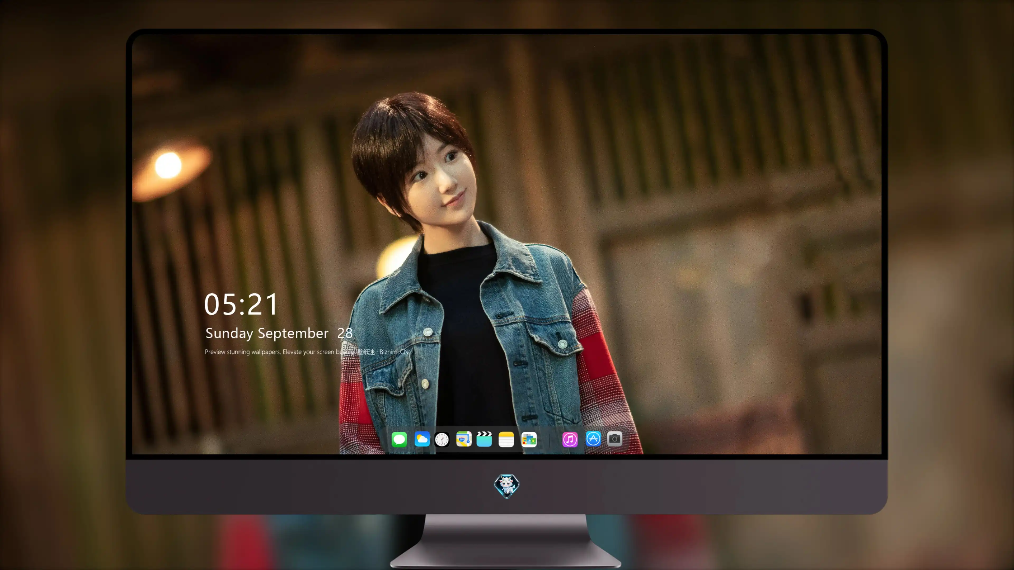Launch the pink iTunes music icon
This screenshot has width=1014, height=570.
click(x=570, y=439)
